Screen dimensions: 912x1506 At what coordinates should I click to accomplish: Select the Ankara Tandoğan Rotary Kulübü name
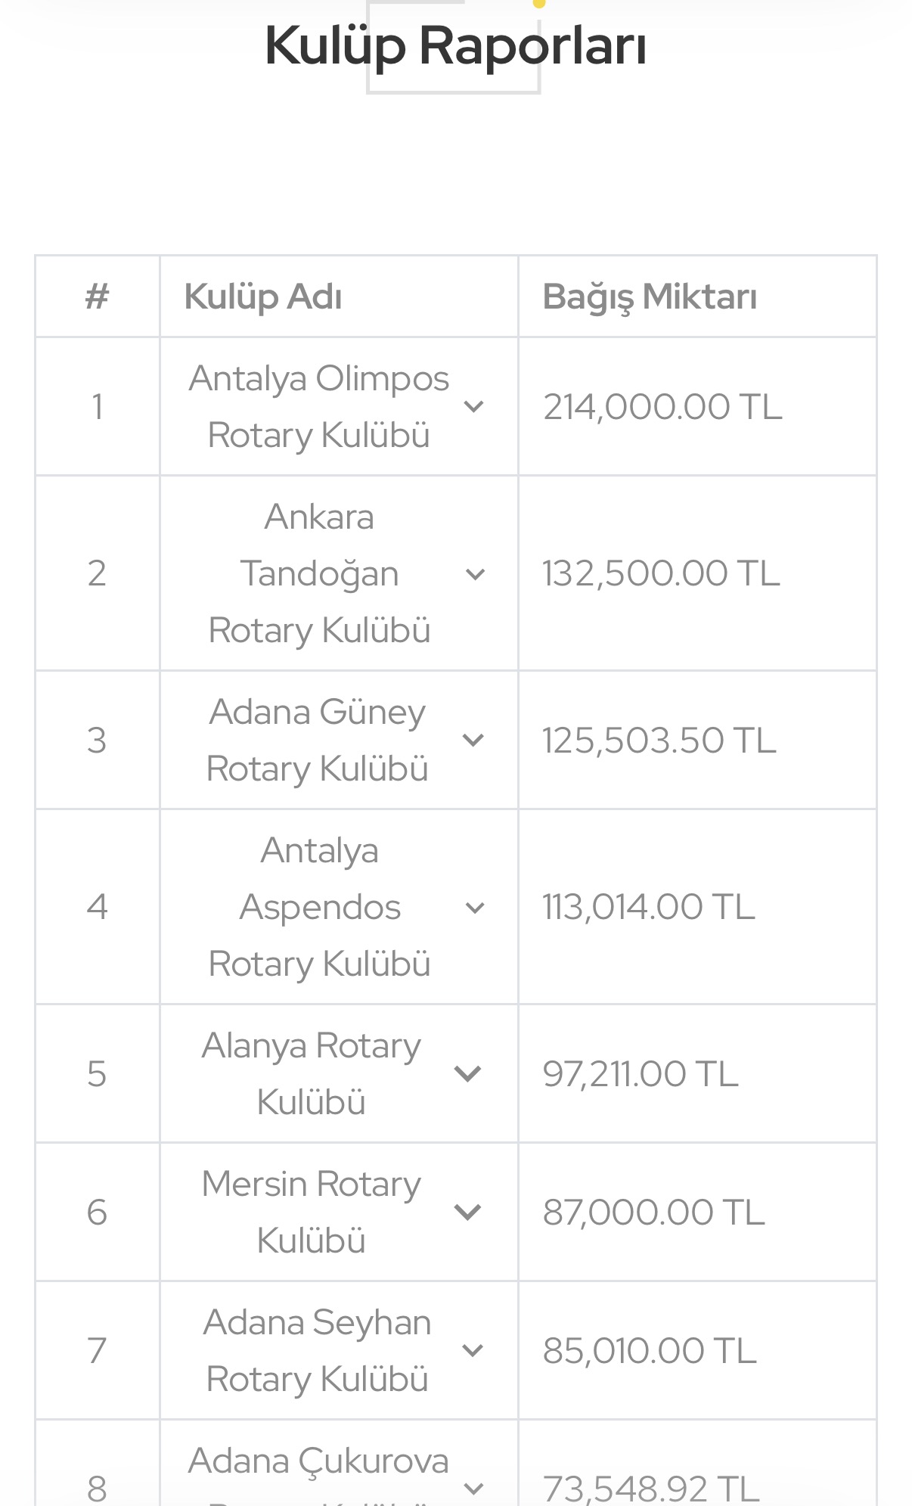(x=319, y=573)
